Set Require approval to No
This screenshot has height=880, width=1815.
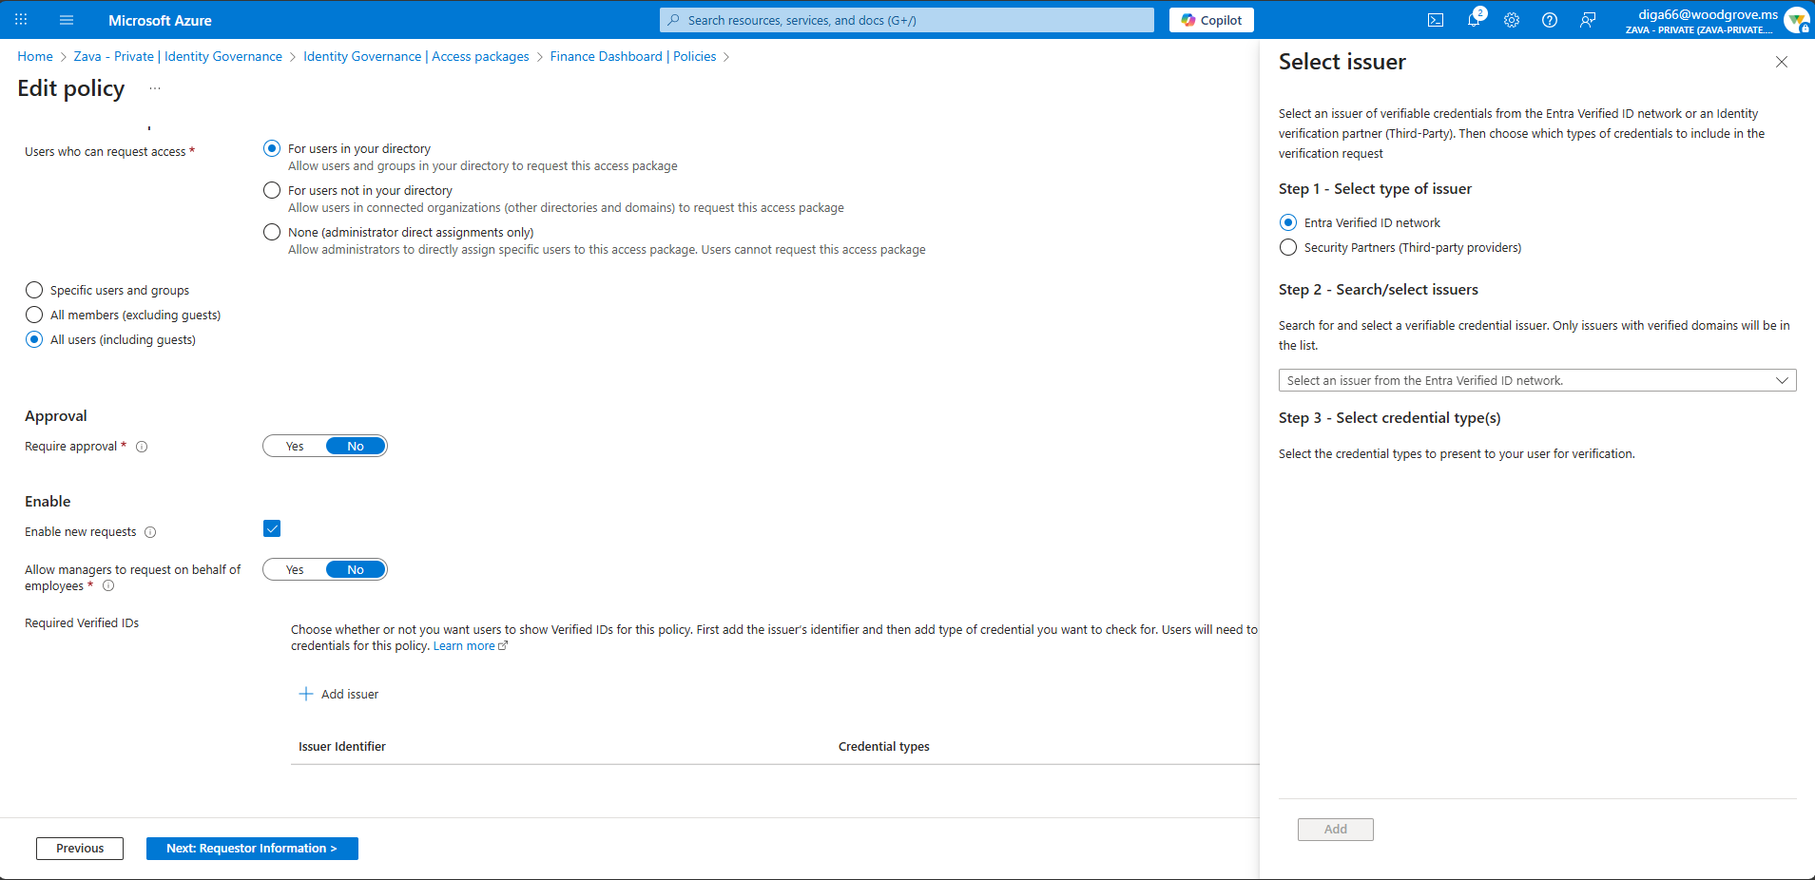tap(356, 447)
